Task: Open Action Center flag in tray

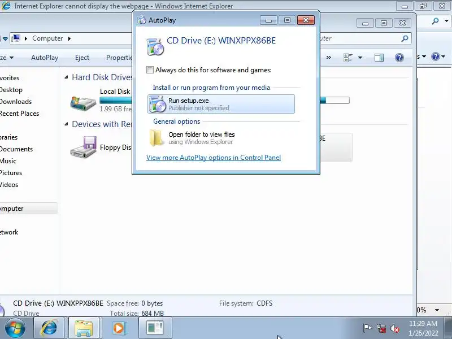Action: tap(367, 328)
